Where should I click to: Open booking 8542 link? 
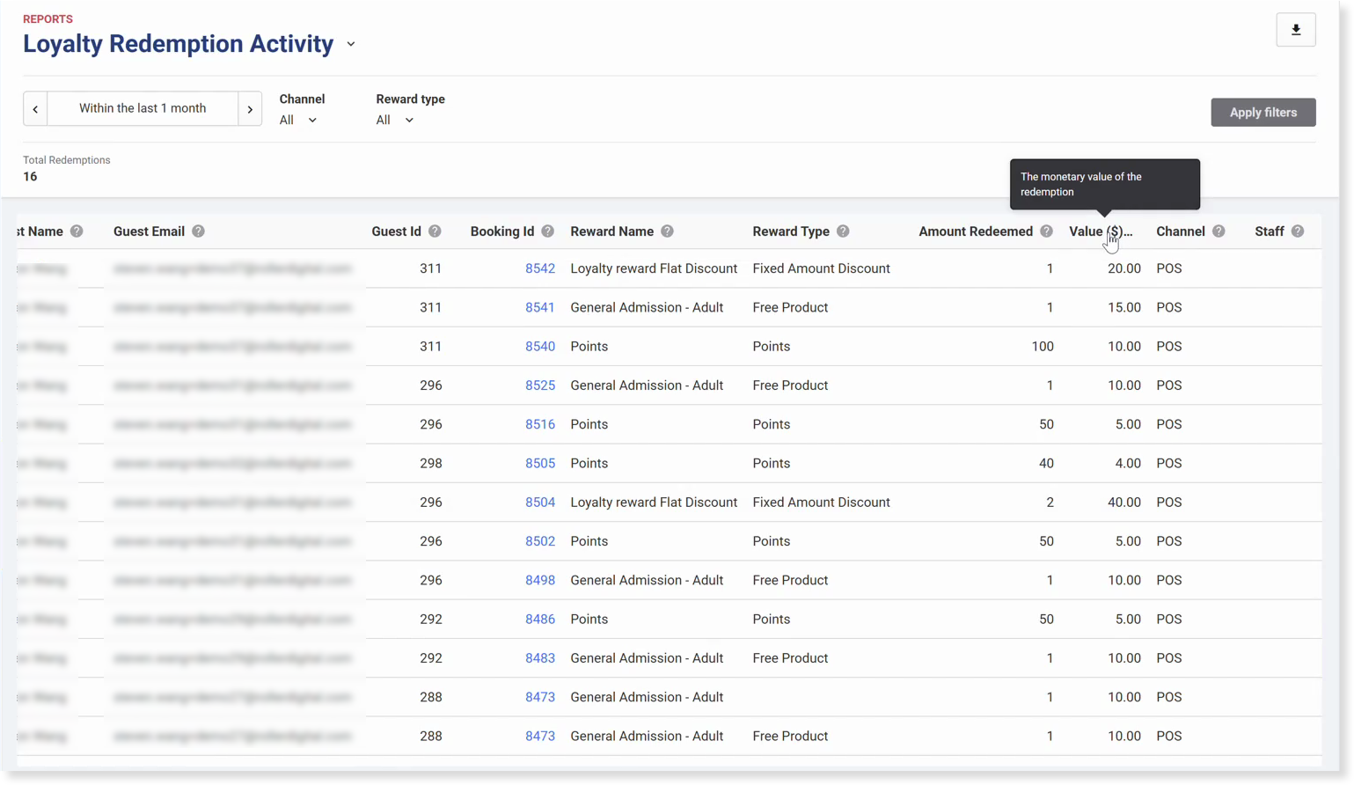point(540,268)
